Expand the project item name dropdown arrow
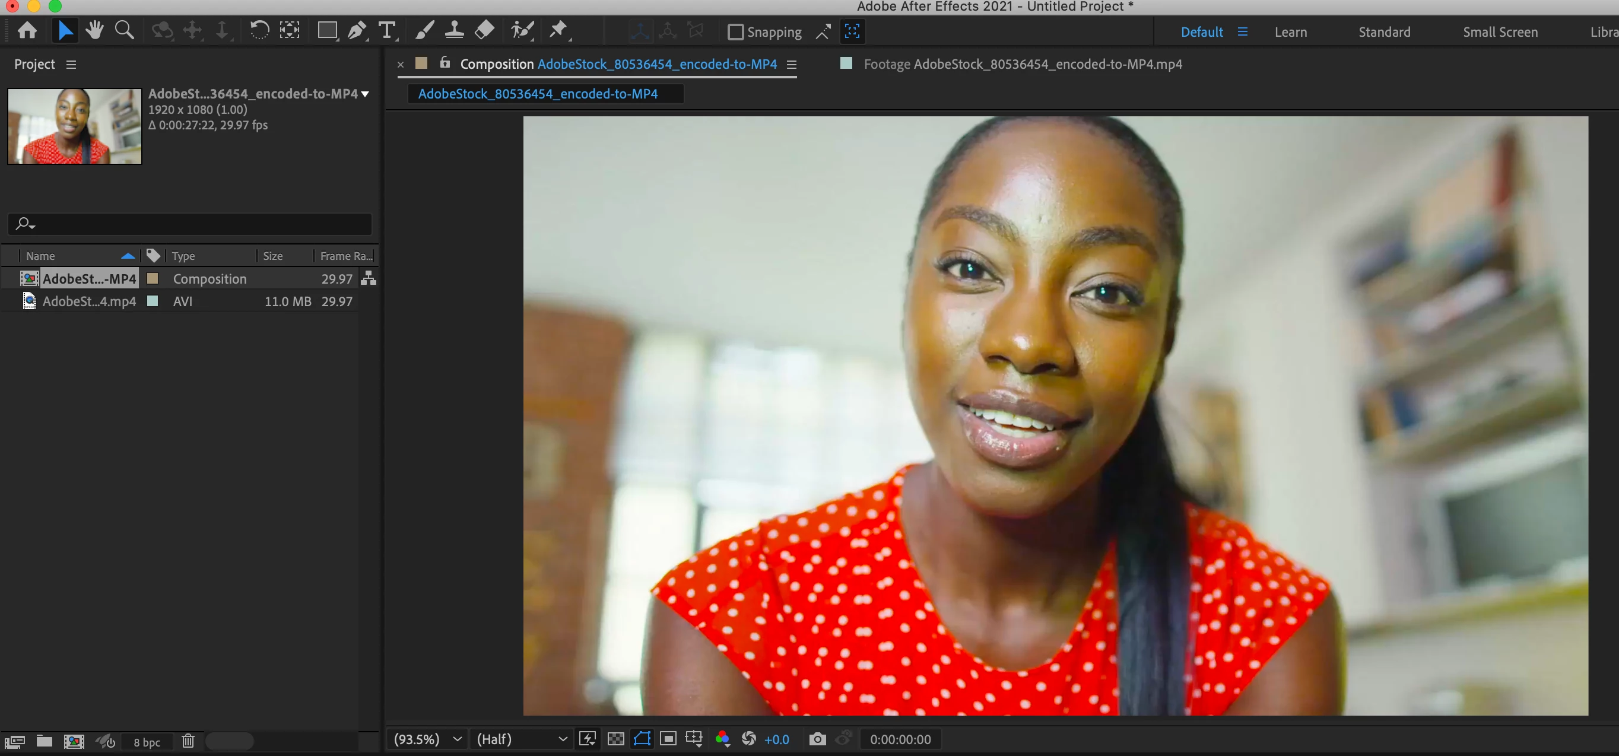The width and height of the screenshot is (1619, 756). pos(365,94)
